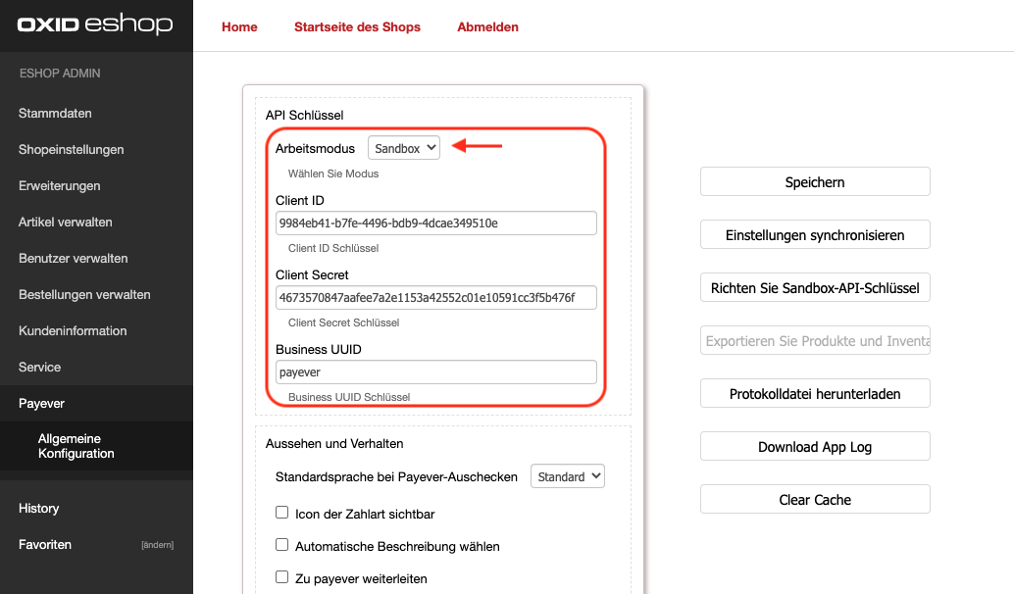
Task: Click the Business UUID Schlüssel hint text
Action: [348, 396]
